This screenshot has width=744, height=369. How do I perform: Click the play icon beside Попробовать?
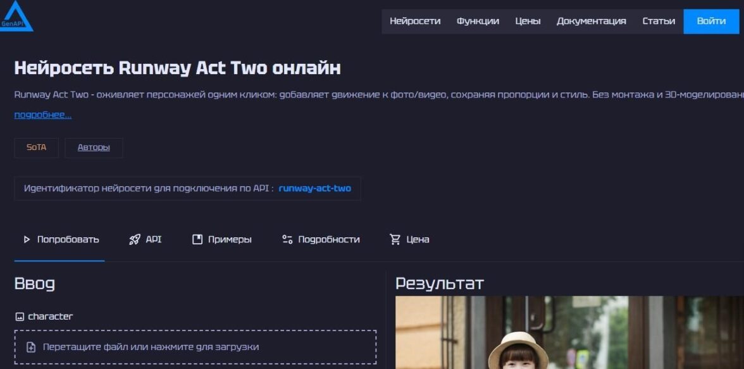pos(27,239)
